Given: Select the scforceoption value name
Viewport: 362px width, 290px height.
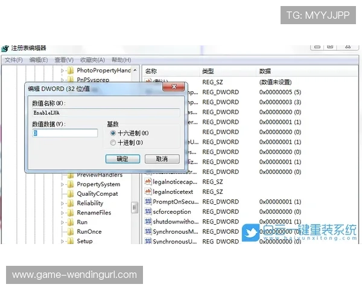Looking at the screenshot, I should coord(172,212).
